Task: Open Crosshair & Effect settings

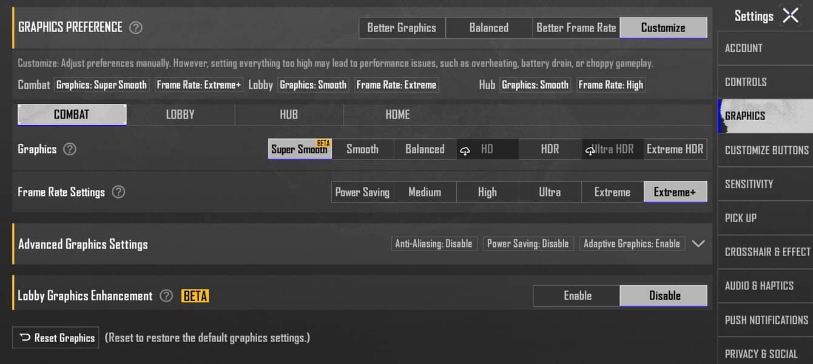Action: tap(765, 252)
